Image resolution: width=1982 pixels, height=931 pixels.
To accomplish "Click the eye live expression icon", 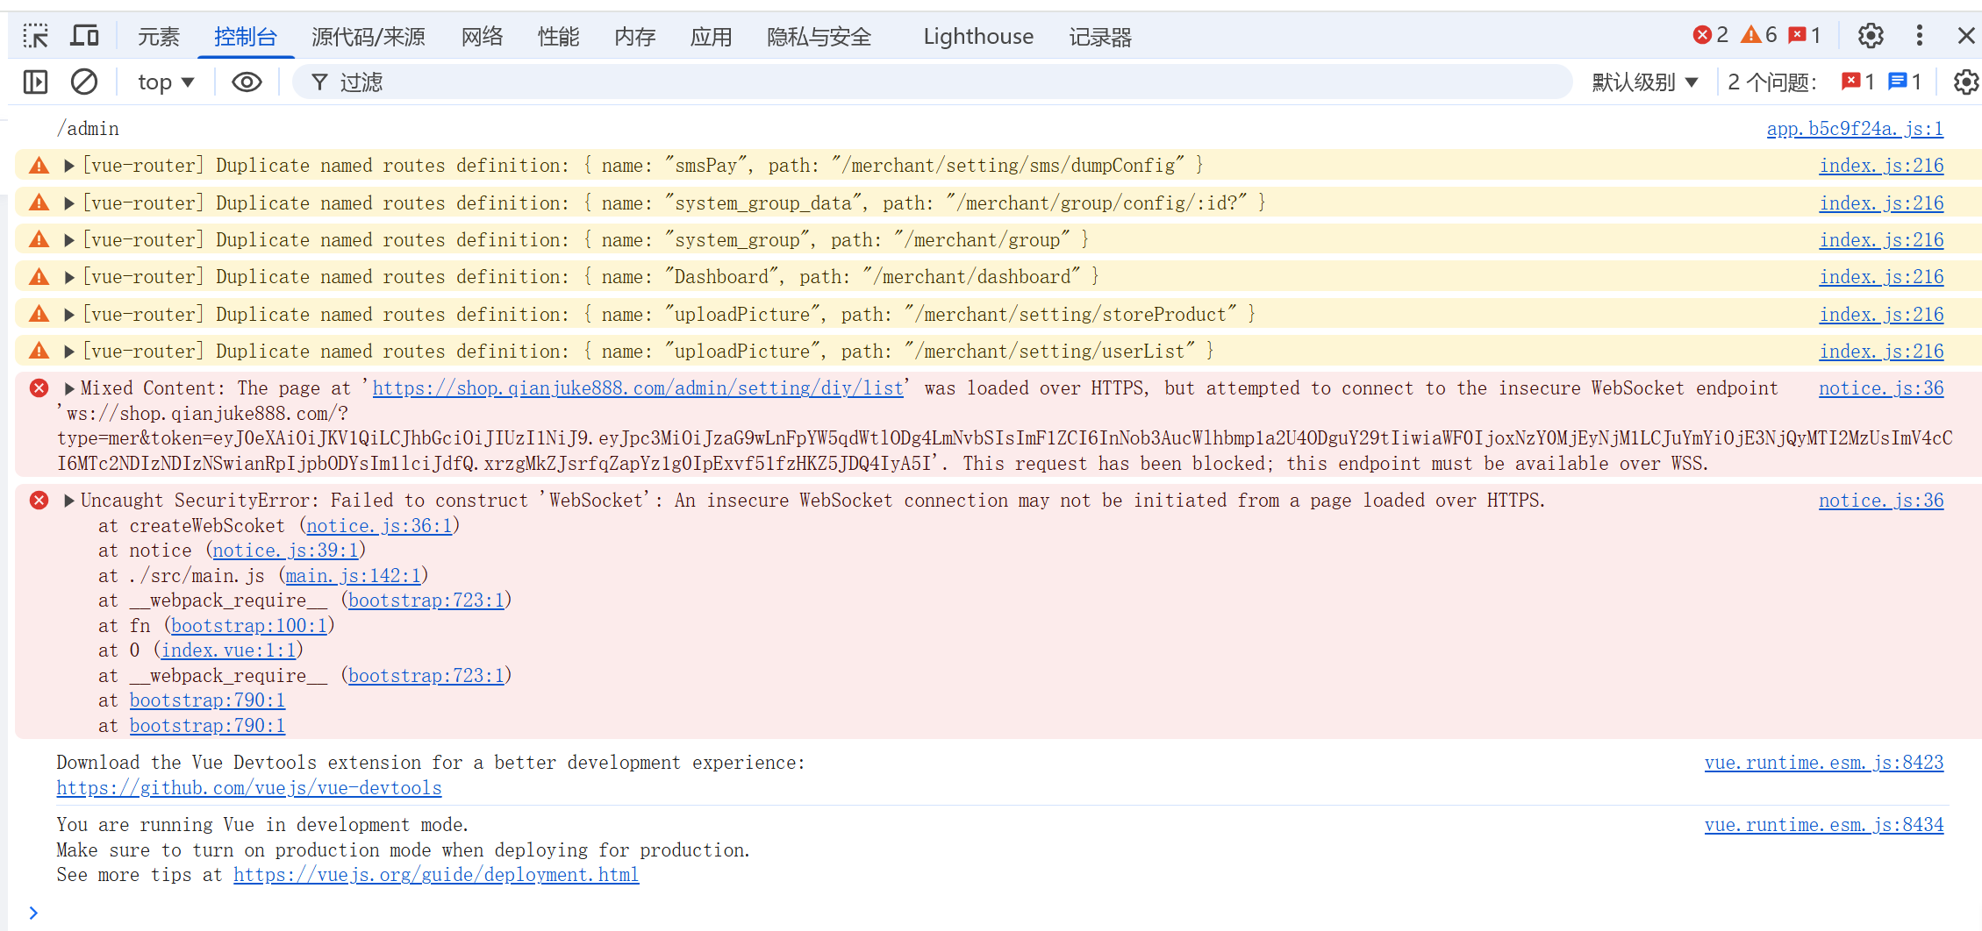I will pos(247,82).
